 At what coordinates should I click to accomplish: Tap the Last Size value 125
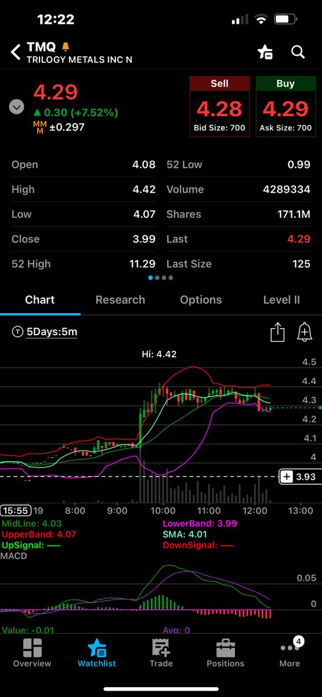pos(301,264)
